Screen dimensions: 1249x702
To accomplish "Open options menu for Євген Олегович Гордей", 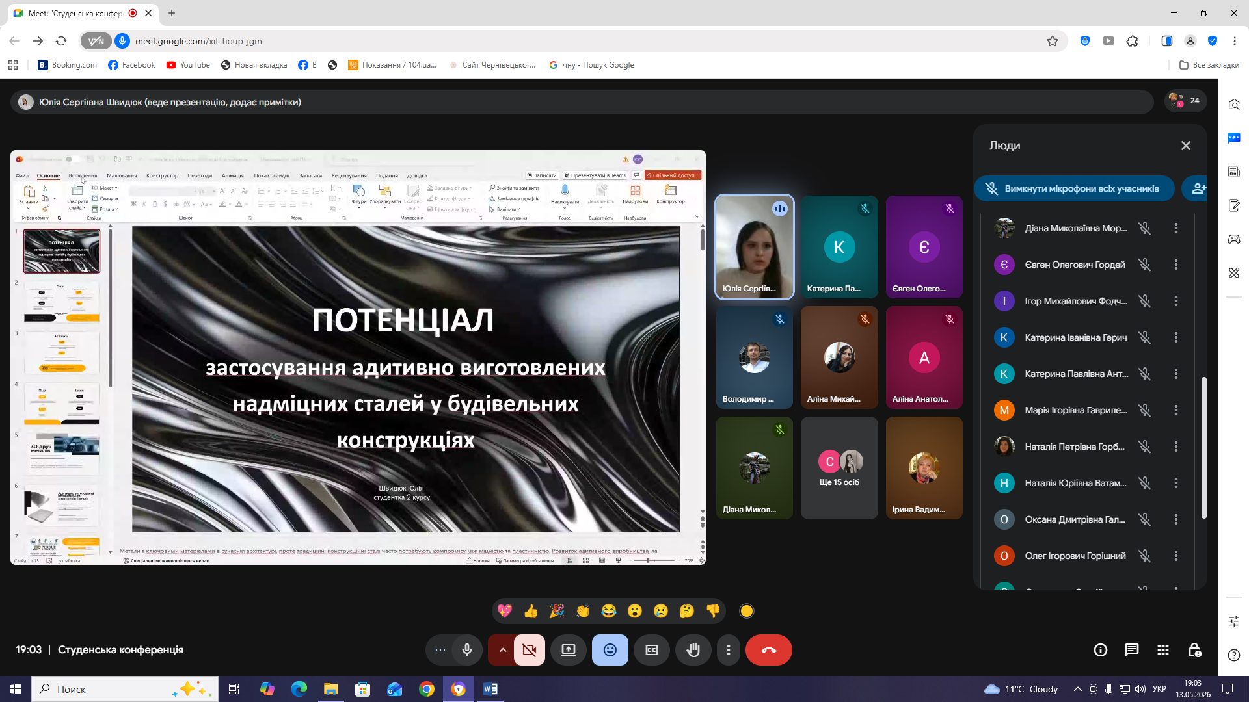I will [x=1176, y=265].
